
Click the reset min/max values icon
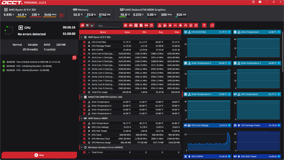coord(212,25)
